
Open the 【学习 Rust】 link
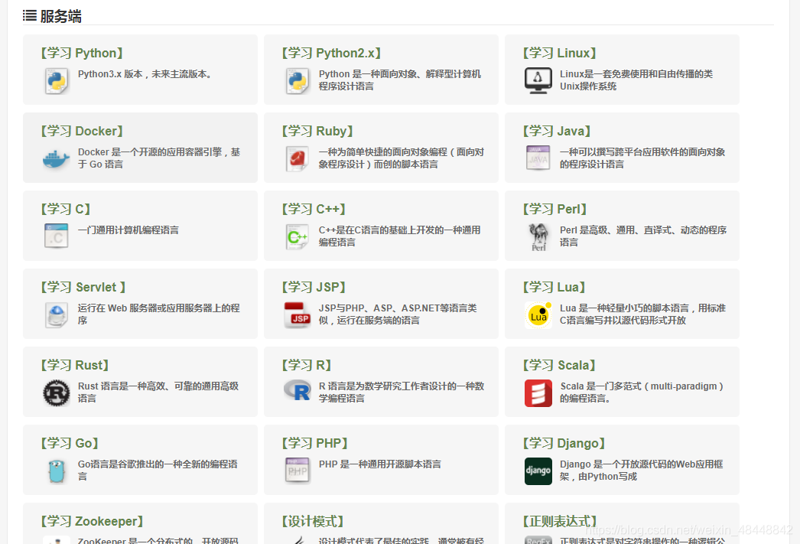75,366
